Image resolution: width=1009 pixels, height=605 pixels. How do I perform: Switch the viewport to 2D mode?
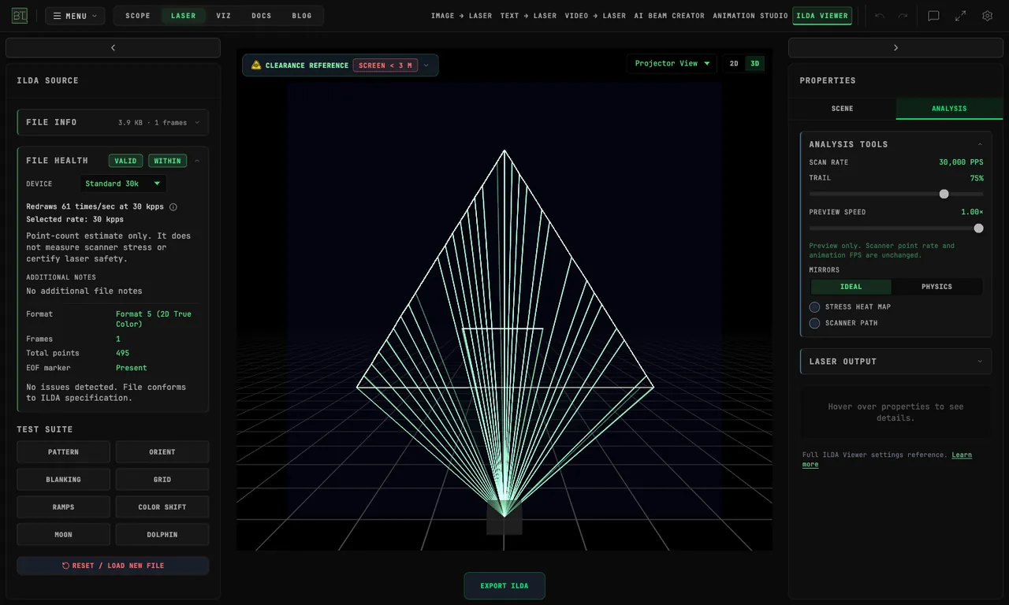click(x=734, y=64)
